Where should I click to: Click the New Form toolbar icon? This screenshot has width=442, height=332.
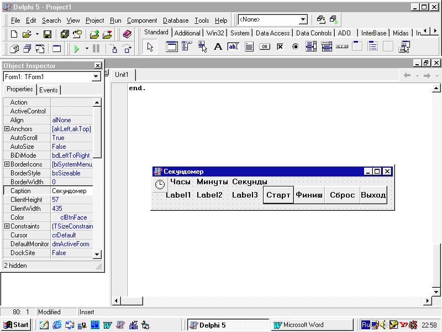click(57, 49)
